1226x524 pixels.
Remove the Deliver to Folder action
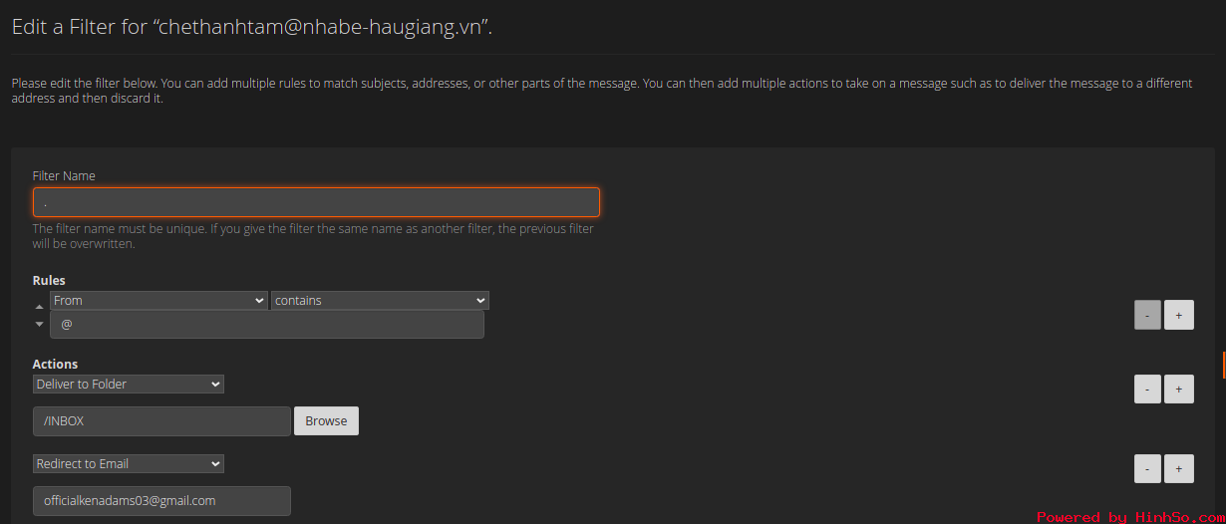click(x=1147, y=389)
